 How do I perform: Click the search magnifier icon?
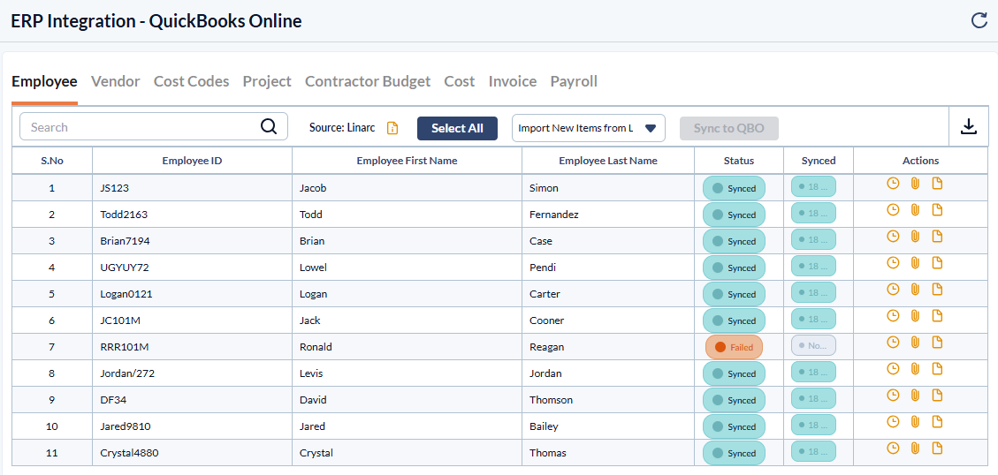click(x=269, y=126)
